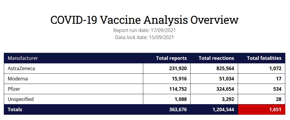Select the totals reports value 363,676
290x120 pixels.
tap(176, 110)
